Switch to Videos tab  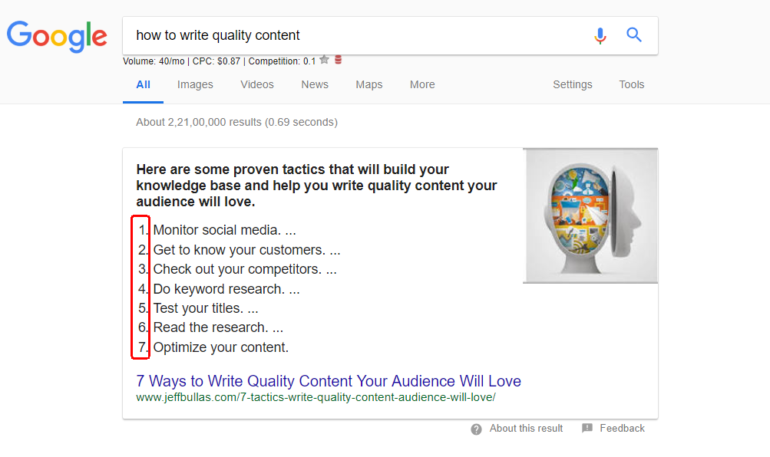[257, 84]
